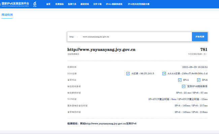The height and width of the screenshot is (134, 219).
Task: Toggle the 支持IPv6授权体系 checkbox
Action: [x=184, y=86]
